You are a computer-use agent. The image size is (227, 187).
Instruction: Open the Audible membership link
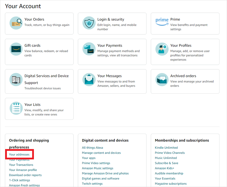tap(169, 173)
